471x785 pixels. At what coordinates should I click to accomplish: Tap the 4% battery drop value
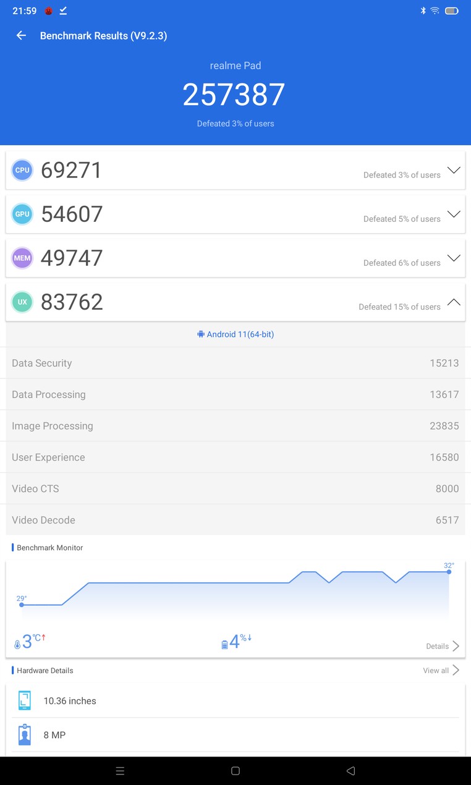point(240,642)
